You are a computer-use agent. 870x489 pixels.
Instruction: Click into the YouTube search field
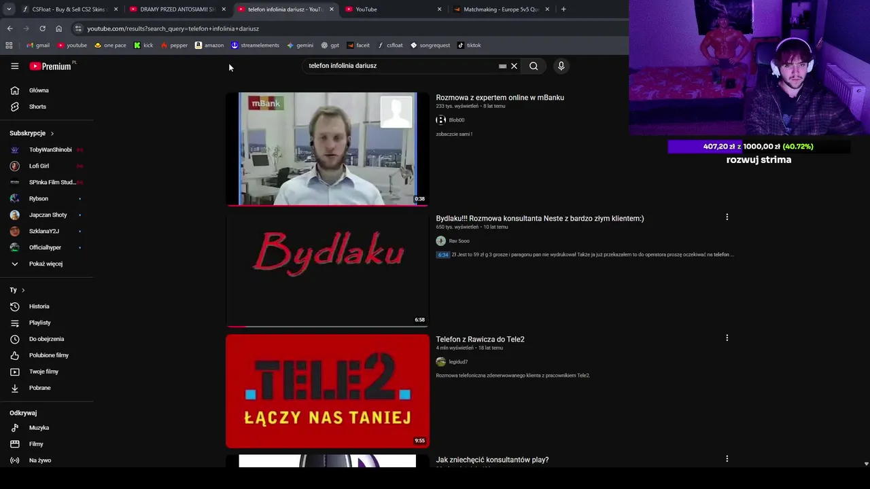click(401, 66)
